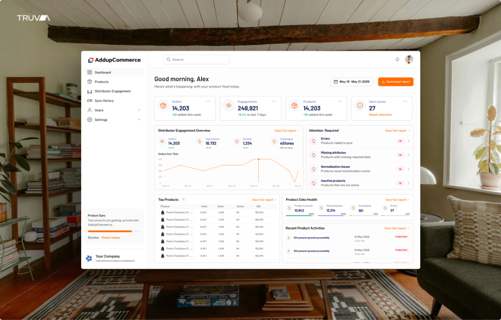Click the Orders stat card box icon
The width and height of the screenshot is (501, 320).
163,106
